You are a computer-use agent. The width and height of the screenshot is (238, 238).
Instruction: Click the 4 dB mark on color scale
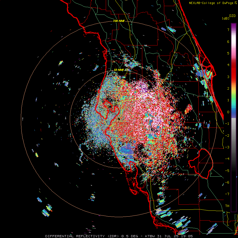coord(228,65)
